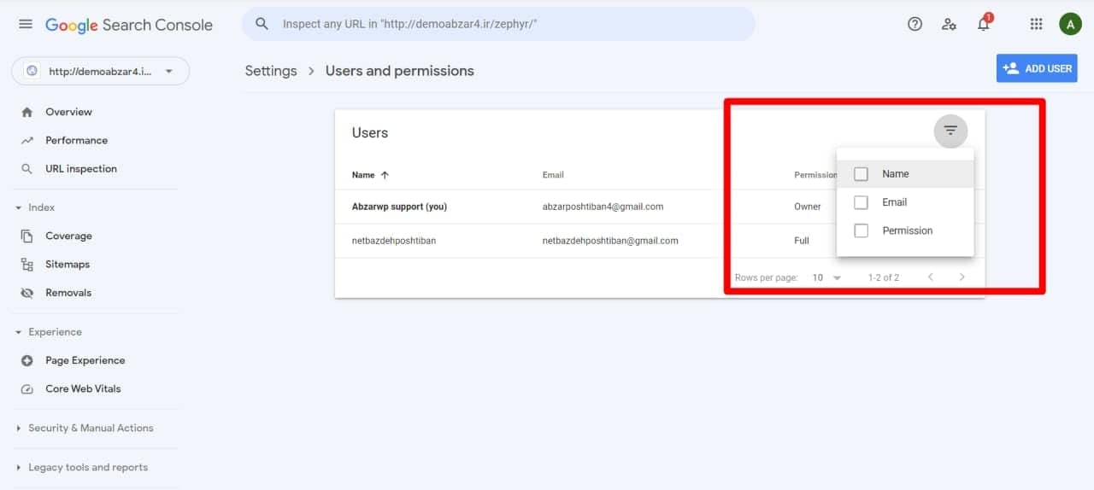
Task: Click the Coverage pages icon
Action: 27,236
